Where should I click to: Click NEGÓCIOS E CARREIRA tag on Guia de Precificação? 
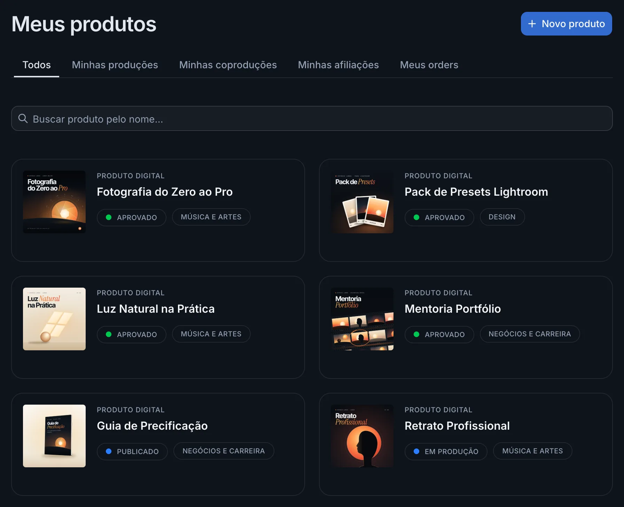pyautogui.click(x=224, y=451)
